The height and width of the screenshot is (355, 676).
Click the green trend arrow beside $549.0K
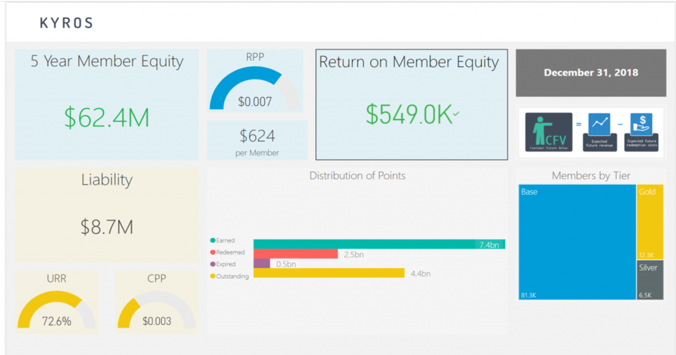456,114
